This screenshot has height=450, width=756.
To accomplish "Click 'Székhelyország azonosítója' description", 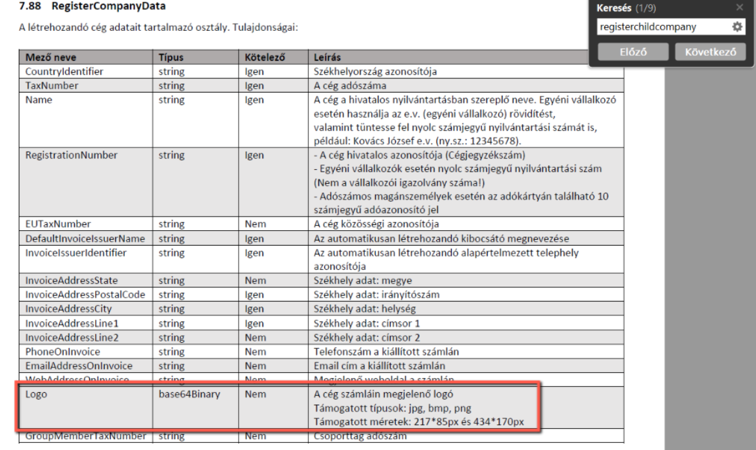I will tap(375, 72).
